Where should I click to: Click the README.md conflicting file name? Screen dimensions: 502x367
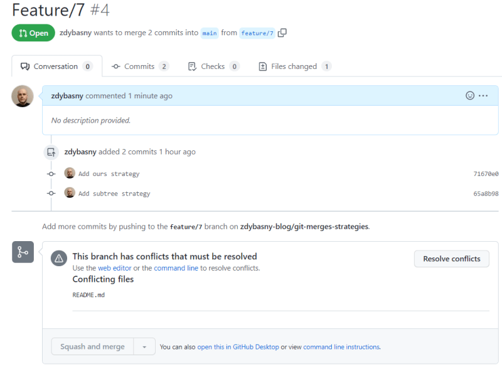(88, 295)
